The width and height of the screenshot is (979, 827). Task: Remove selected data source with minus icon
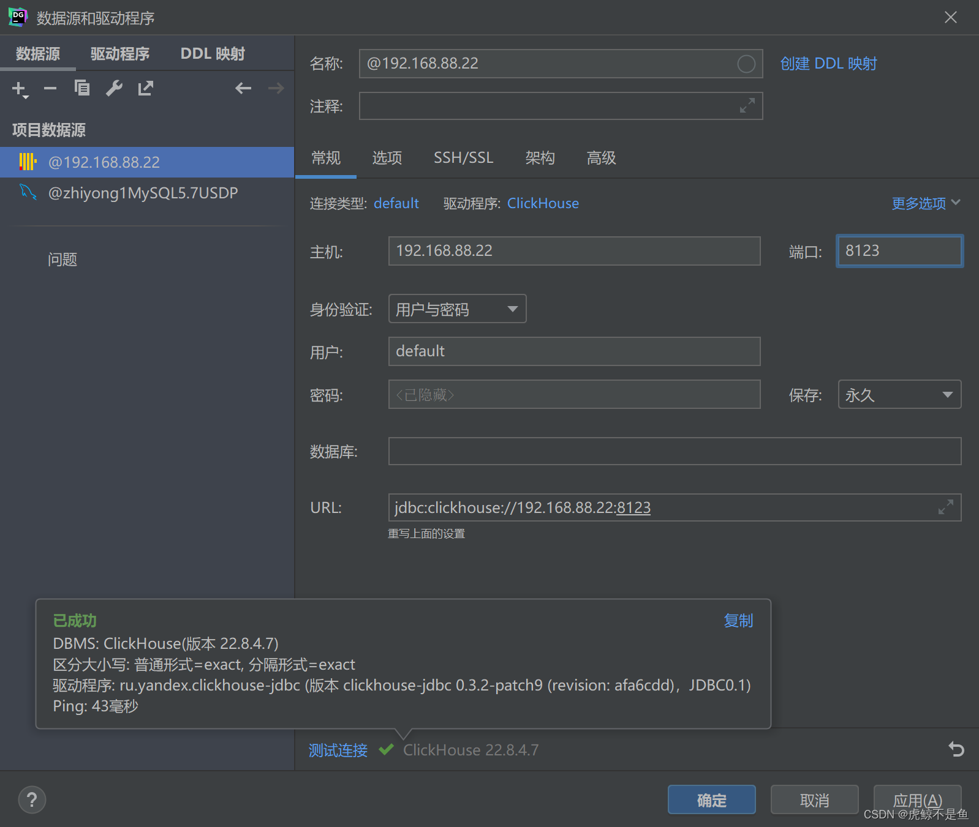pyautogui.click(x=50, y=89)
